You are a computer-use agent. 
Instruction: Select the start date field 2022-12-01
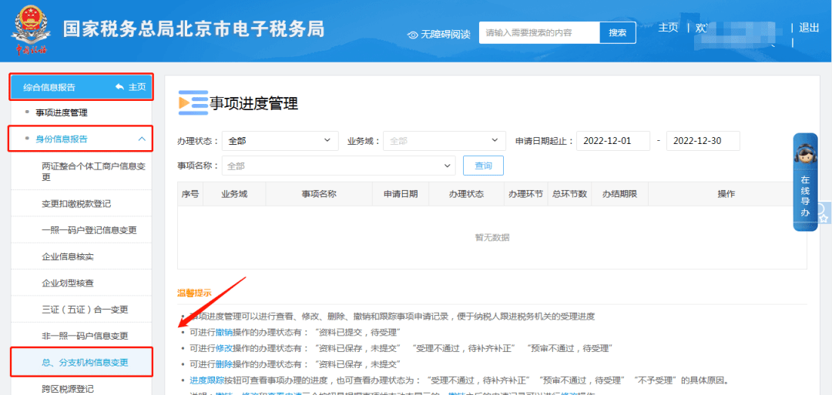coord(613,141)
